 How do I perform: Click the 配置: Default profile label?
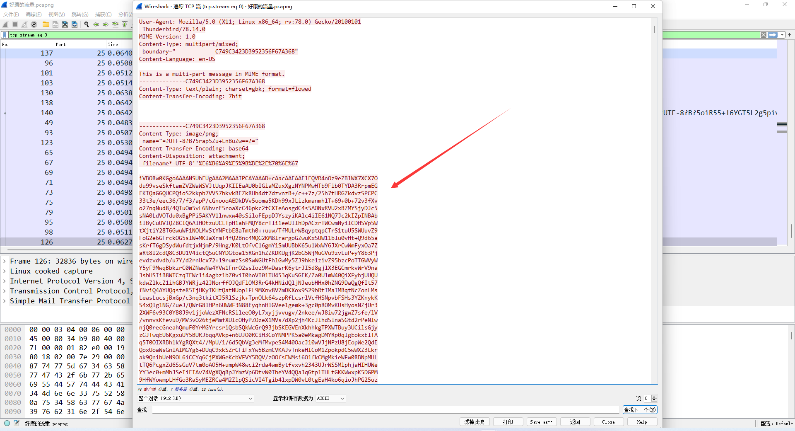[777, 424]
